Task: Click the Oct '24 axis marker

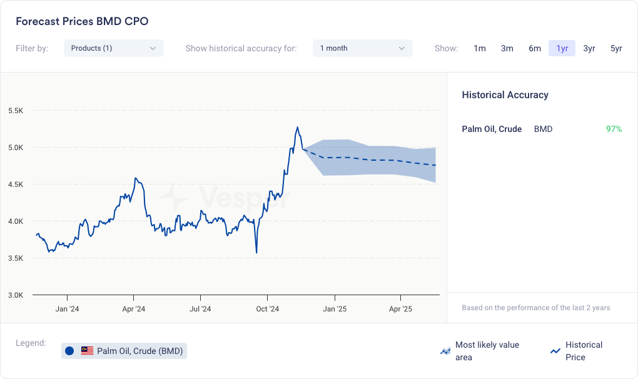Action: tap(267, 308)
